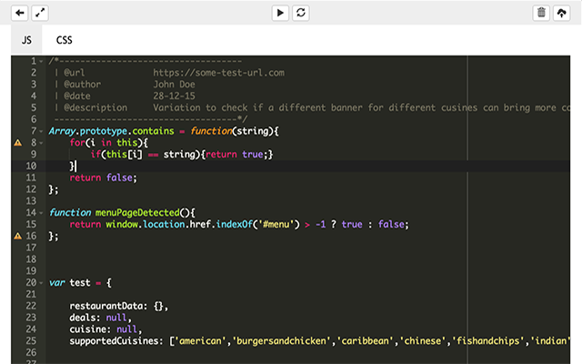Open the CSS tab
Screen dimensions: 582x364
pyautogui.click(x=64, y=40)
